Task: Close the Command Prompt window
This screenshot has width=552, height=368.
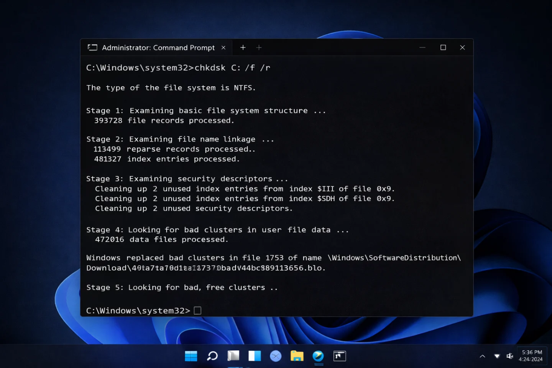Action: [462, 48]
